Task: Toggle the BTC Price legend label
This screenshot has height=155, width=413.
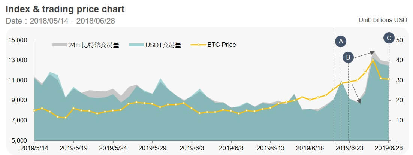Action: coord(221,45)
